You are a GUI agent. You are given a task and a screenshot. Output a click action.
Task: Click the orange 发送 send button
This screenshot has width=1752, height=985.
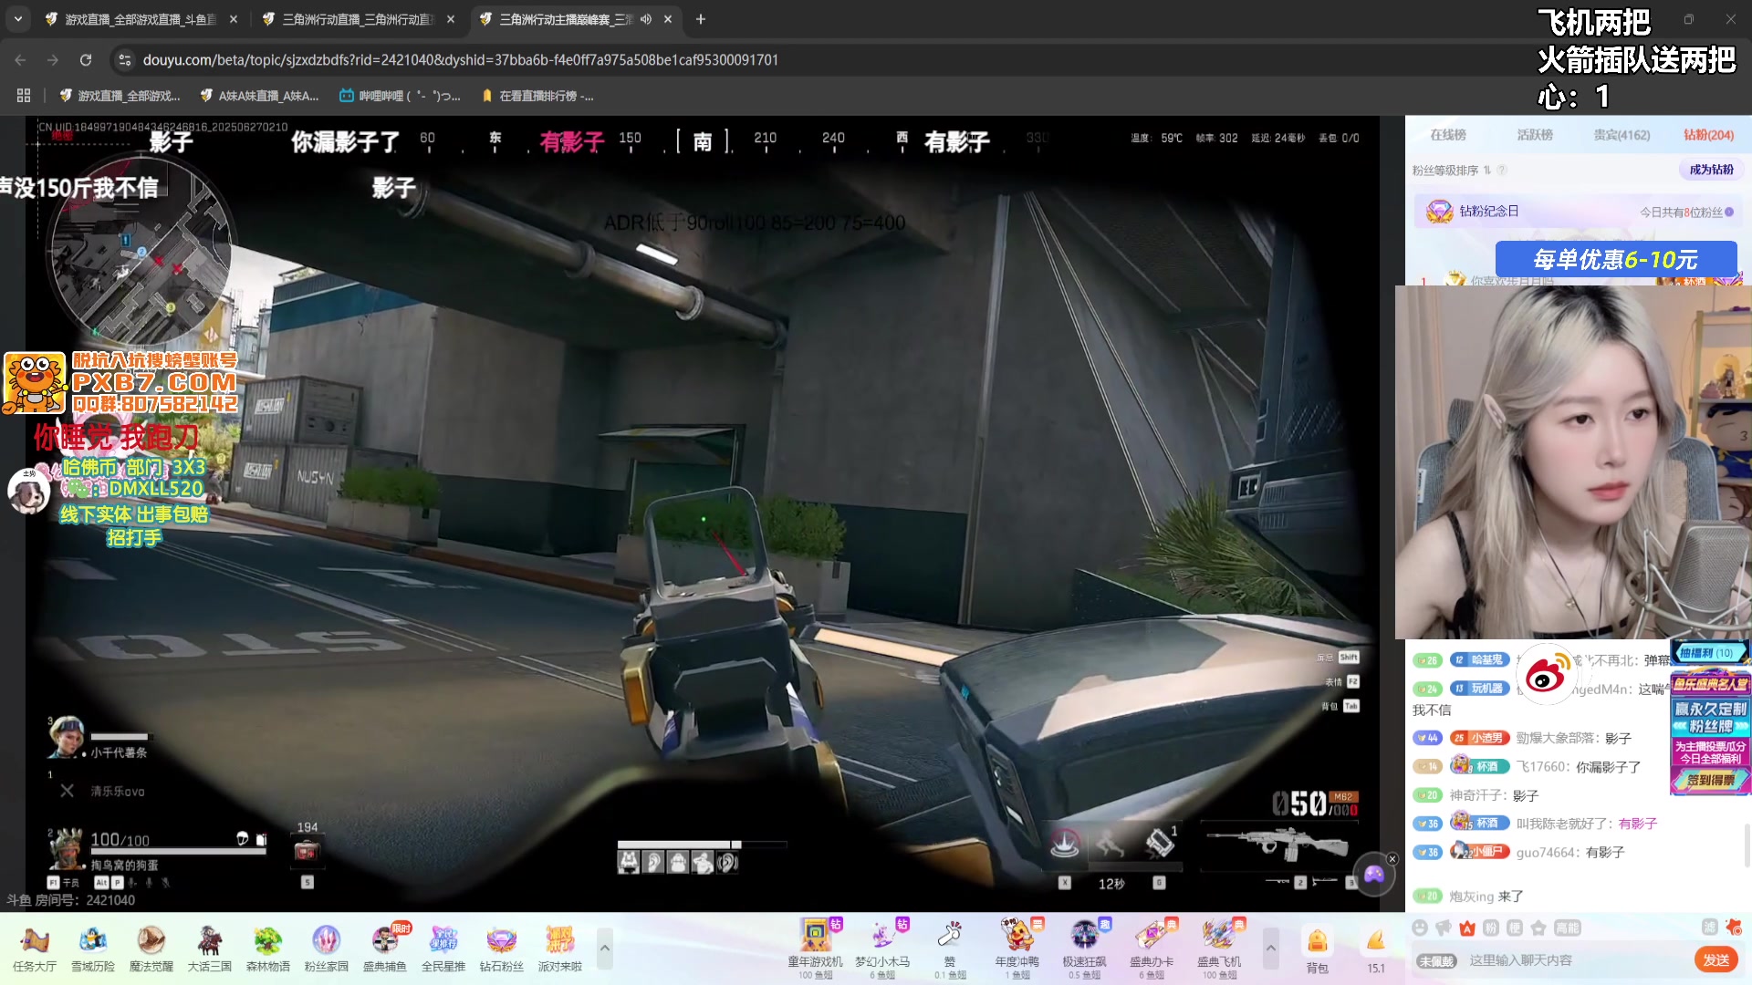coord(1715,959)
